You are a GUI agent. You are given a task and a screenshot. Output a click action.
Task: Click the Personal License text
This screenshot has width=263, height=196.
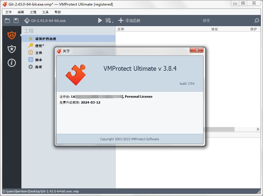pos(139,97)
